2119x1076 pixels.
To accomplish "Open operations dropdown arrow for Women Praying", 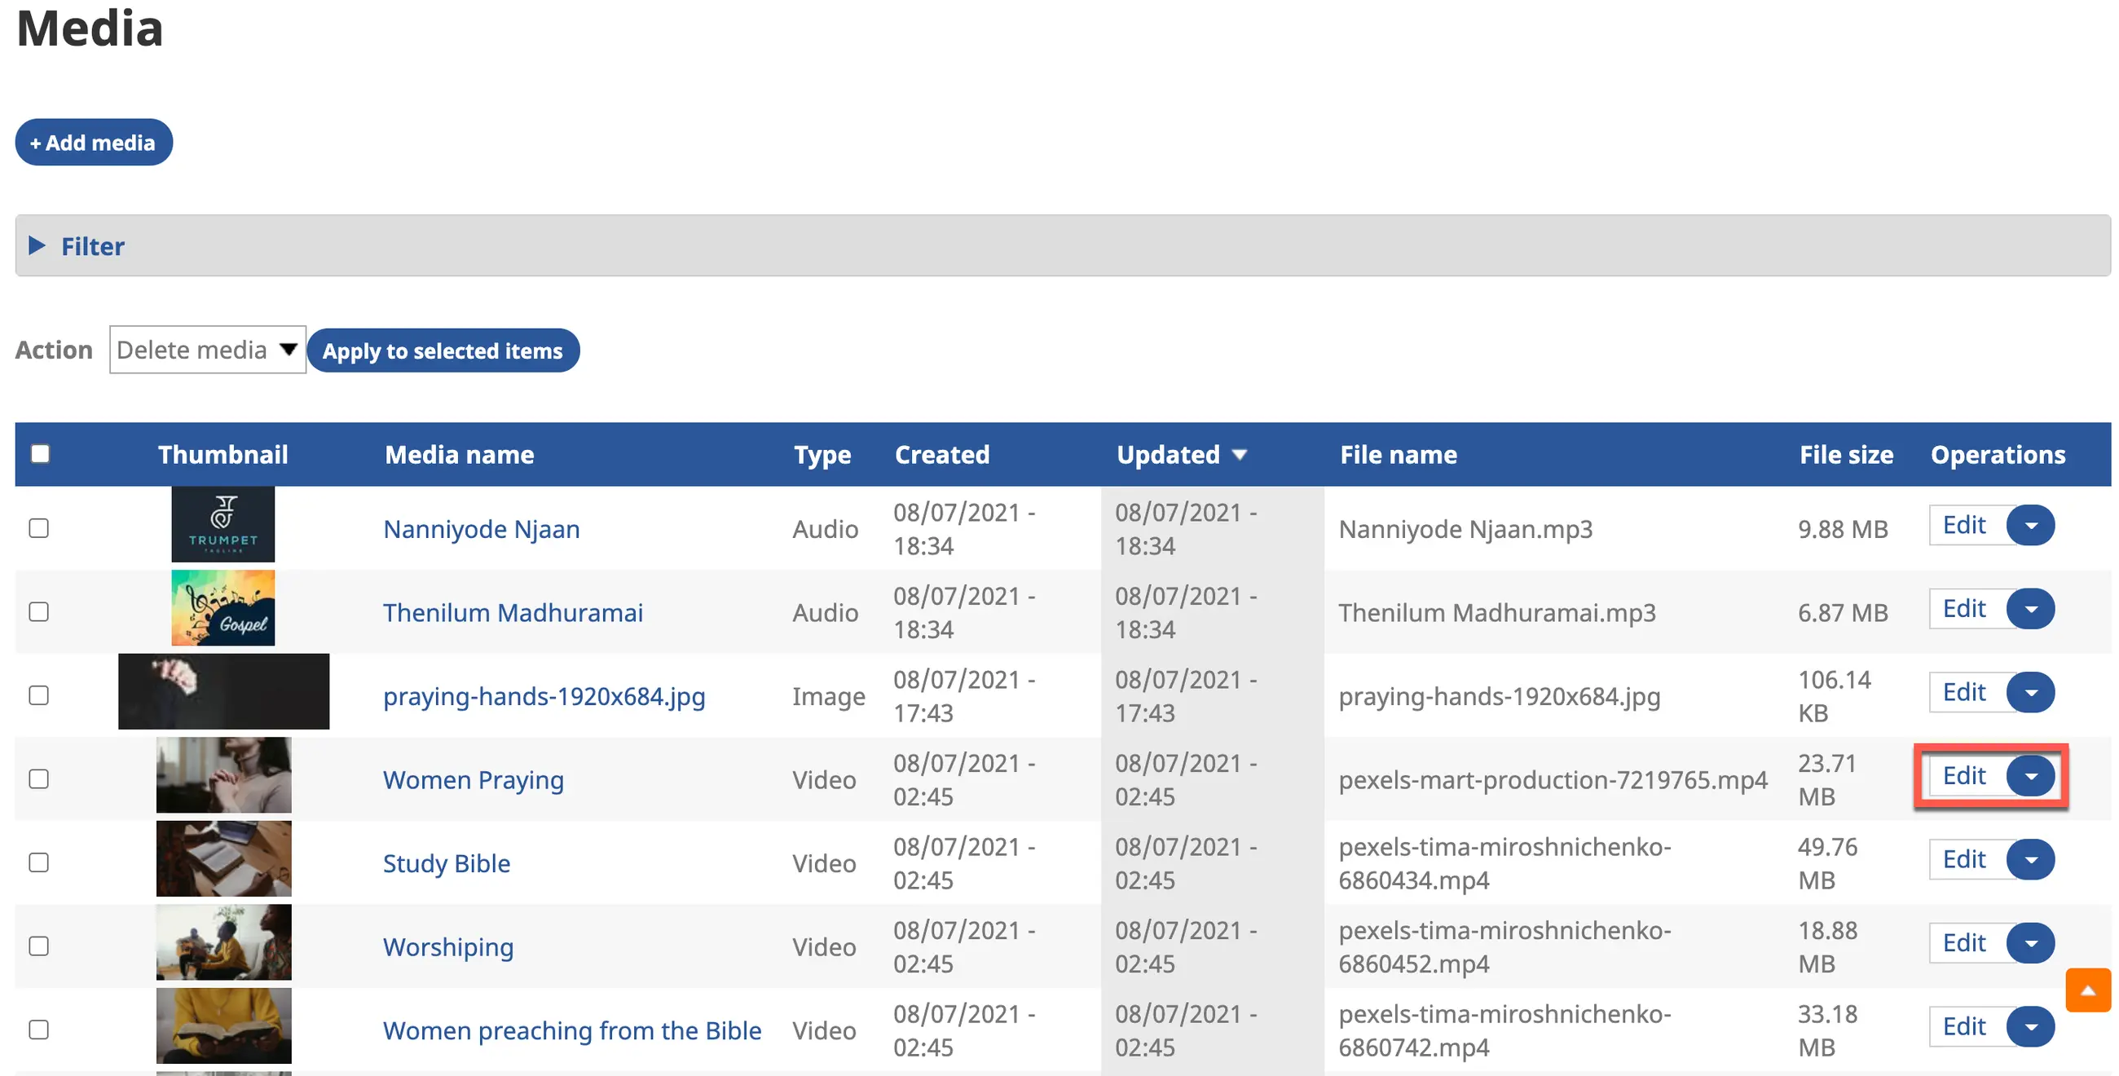I will pos(2030,777).
